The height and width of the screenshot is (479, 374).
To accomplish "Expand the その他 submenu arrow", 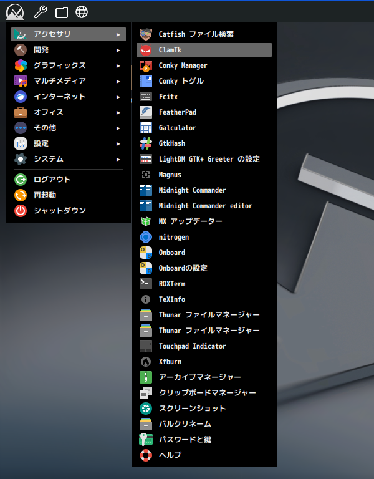I will 118,128.
